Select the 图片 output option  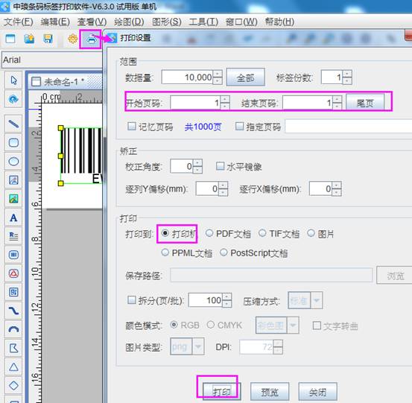pos(311,233)
